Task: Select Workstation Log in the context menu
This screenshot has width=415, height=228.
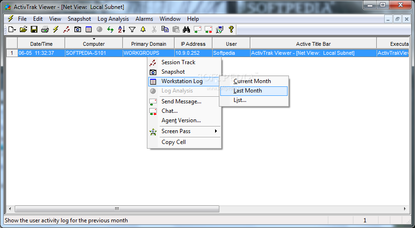Action: [x=184, y=82]
